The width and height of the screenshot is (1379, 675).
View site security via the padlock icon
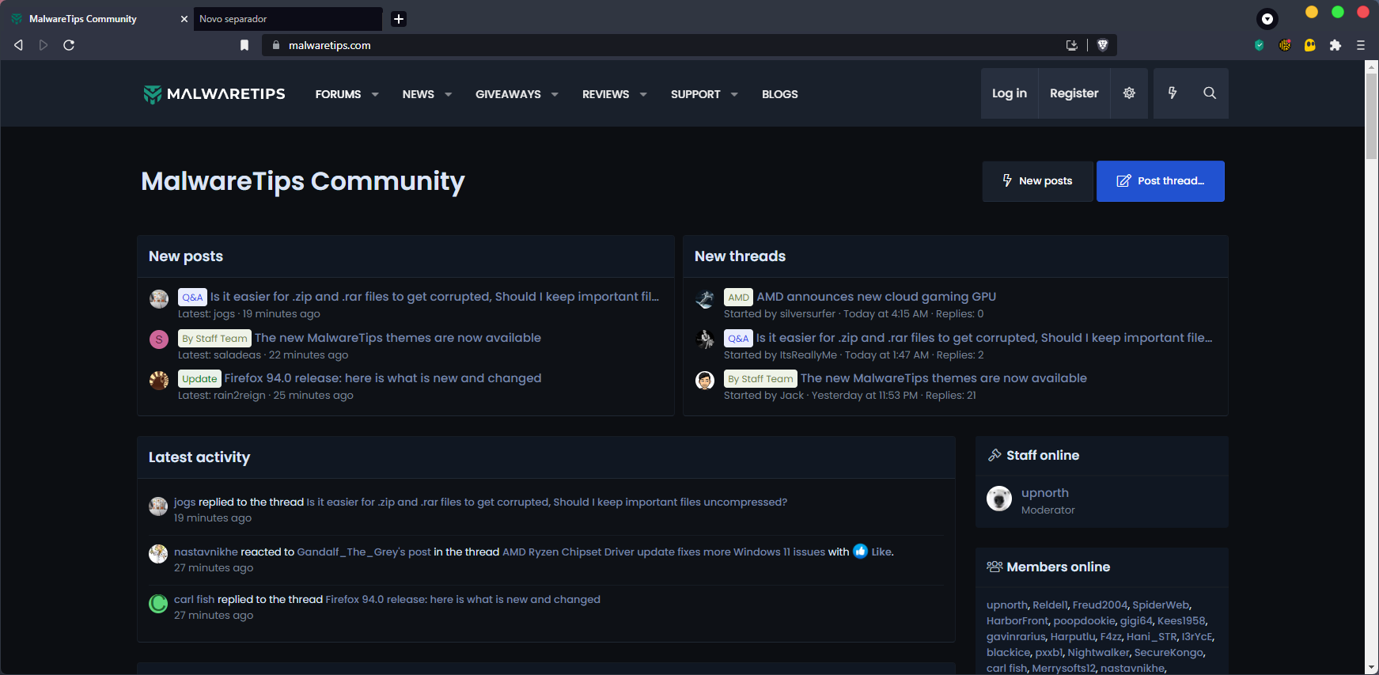pos(276,45)
